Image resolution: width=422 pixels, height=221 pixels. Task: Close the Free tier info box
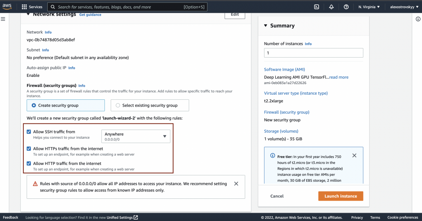click(x=354, y=155)
